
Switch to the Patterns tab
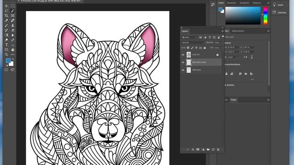[x=257, y=3]
